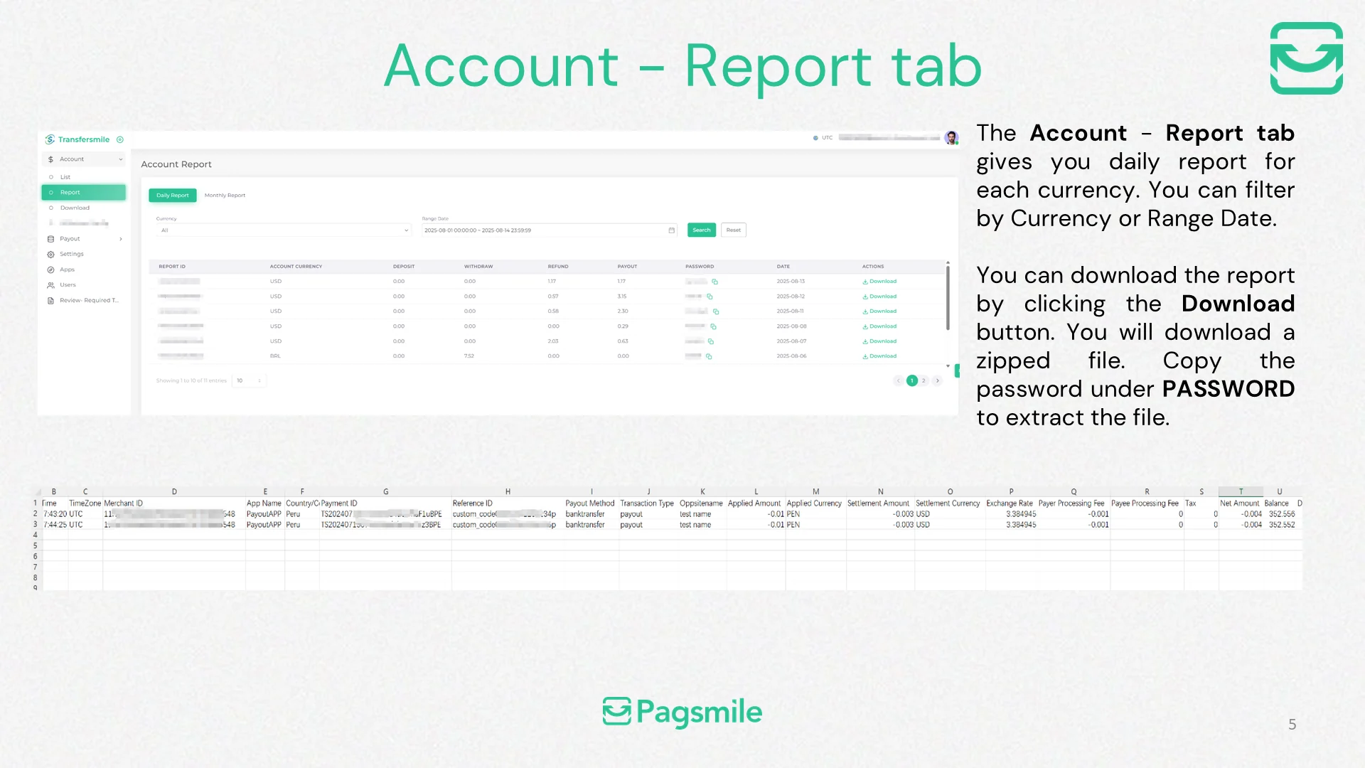Click the user avatar in top bar
This screenshot has height=768, width=1365.
[x=951, y=138]
